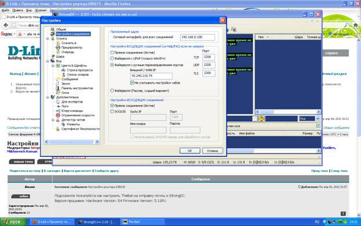Click the новая тема forum button
The image size is (361, 226).
pos(22,162)
